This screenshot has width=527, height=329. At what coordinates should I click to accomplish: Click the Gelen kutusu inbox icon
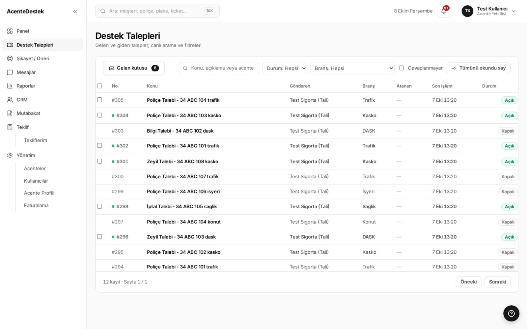pos(112,68)
